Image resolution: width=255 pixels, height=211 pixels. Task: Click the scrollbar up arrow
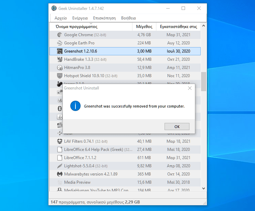pos(203,26)
